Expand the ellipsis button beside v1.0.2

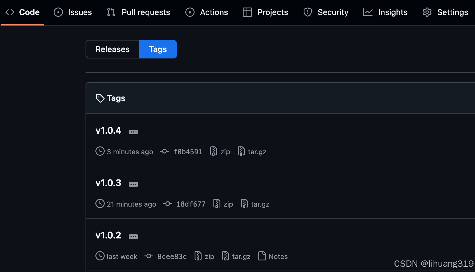point(133,236)
